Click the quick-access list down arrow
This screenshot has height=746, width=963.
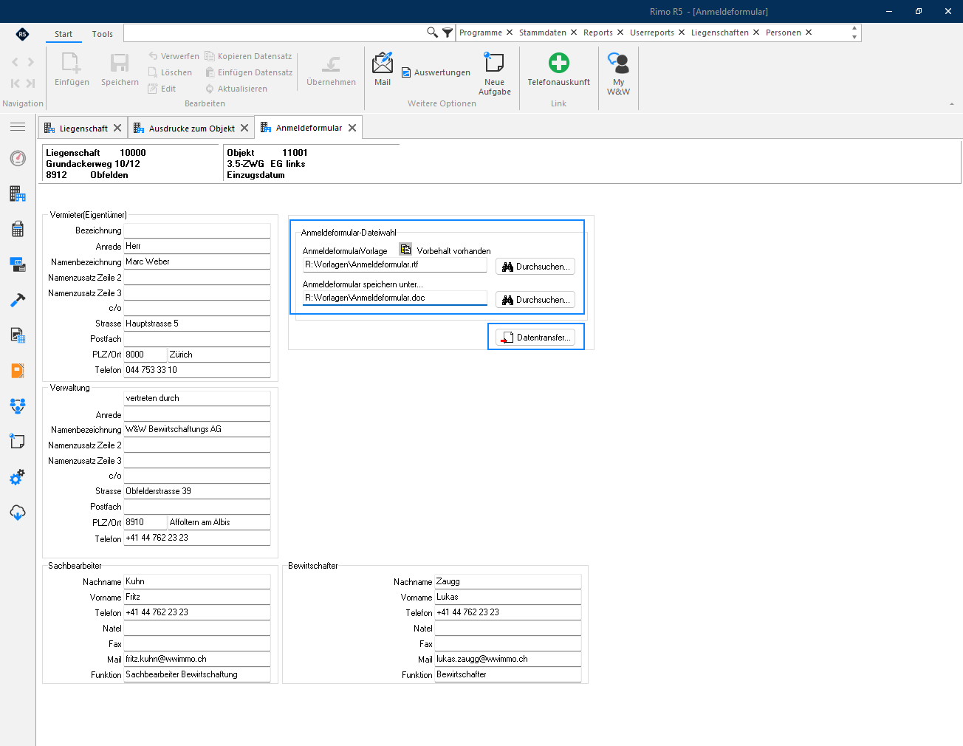[854, 37]
